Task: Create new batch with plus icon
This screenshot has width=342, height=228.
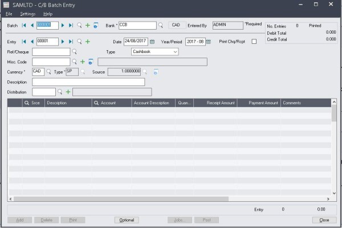Action: 88,25
